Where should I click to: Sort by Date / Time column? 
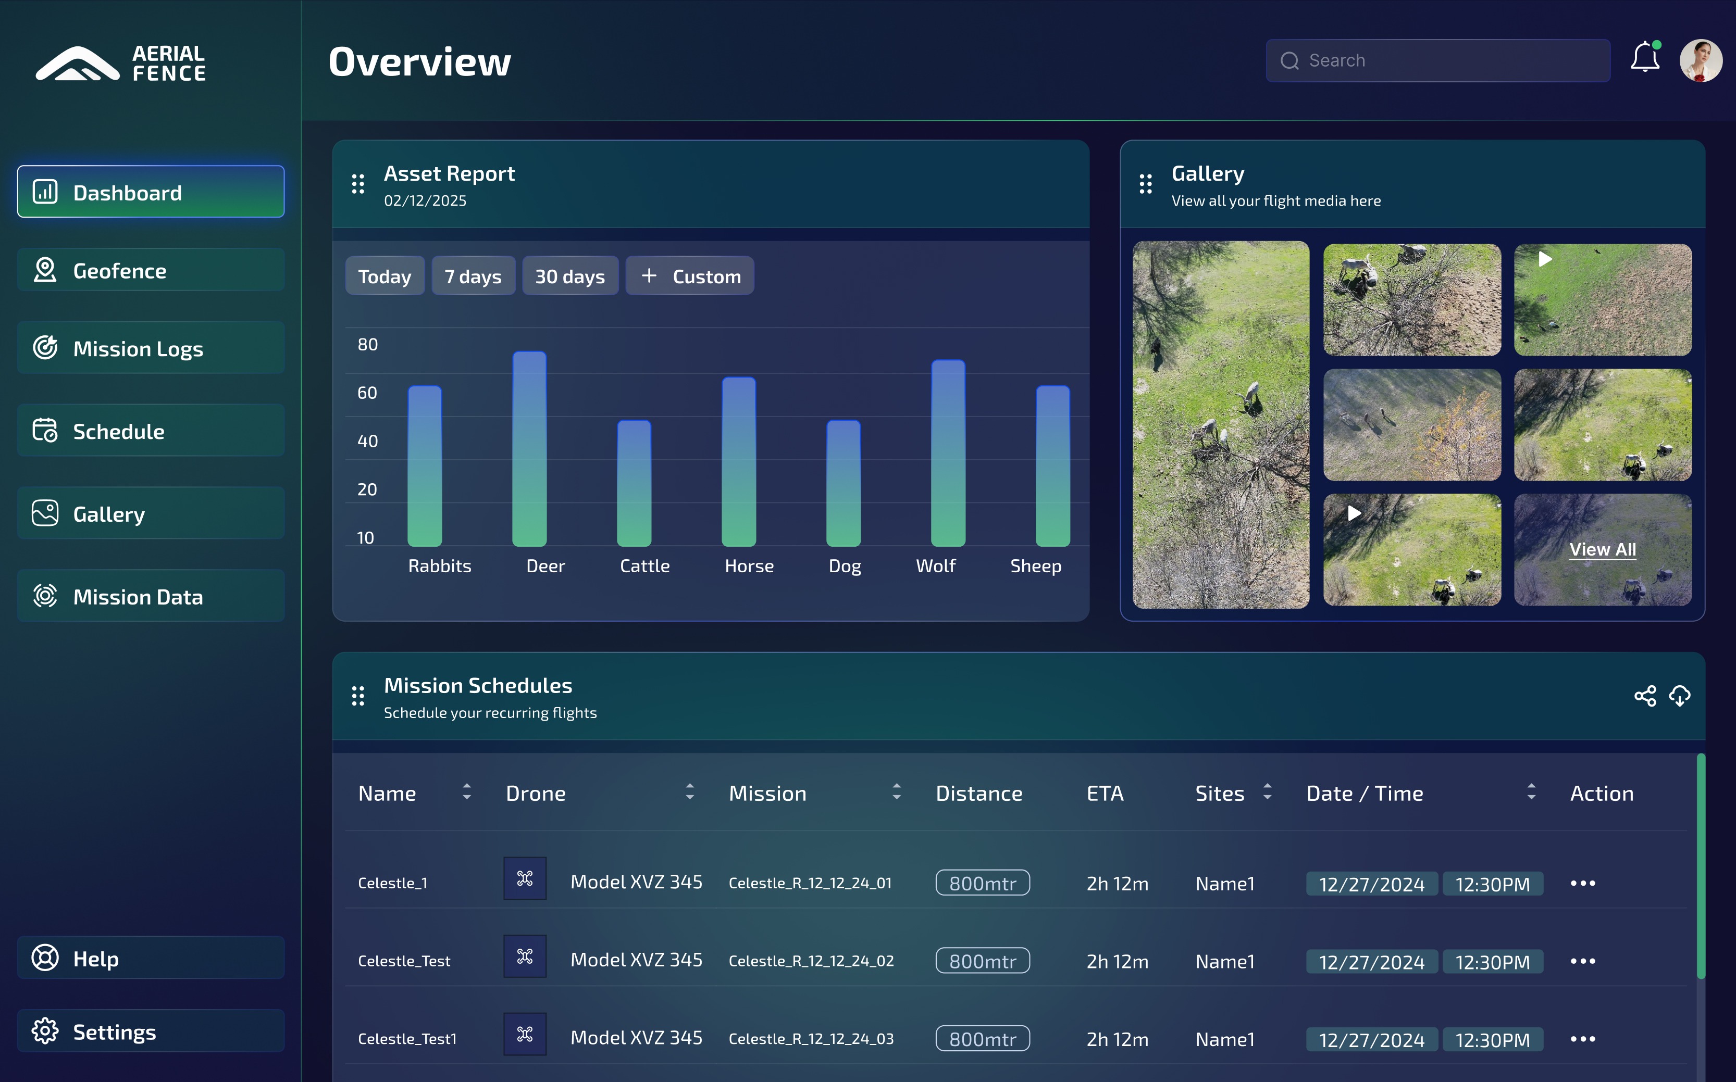pos(1531,791)
